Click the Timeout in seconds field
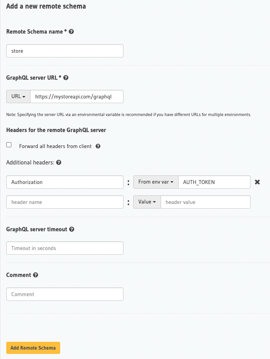The width and height of the screenshot is (270, 359). coord(65,248)
